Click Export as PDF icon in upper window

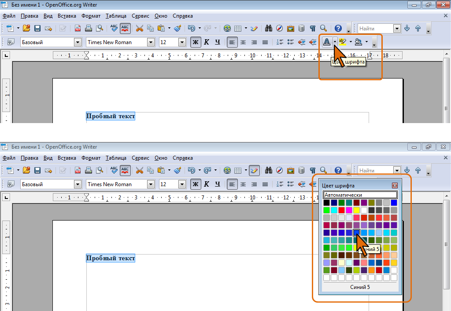click(x=78, y=28)
